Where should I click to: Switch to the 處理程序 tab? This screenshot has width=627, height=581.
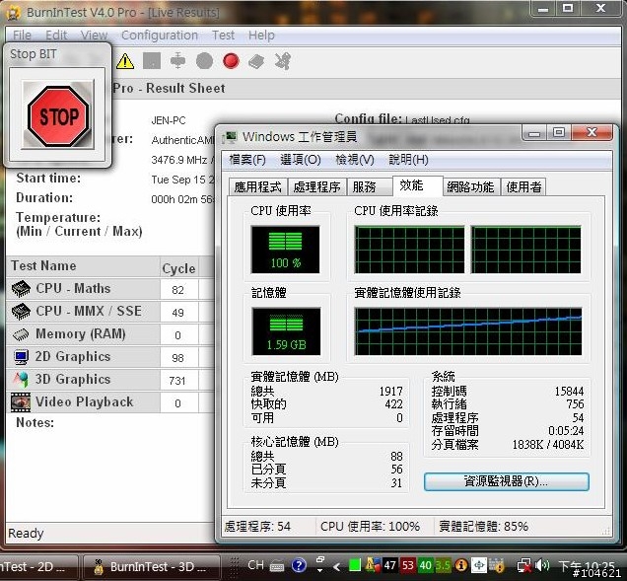(317, 186)
